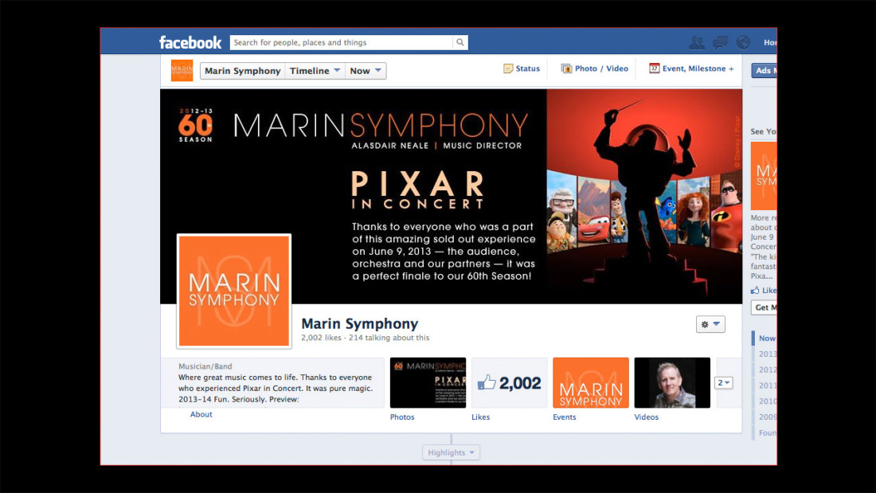Expand more page apps arrow
Image resolution: width=876 pixels, height=493 pixels.
point(723,383)
